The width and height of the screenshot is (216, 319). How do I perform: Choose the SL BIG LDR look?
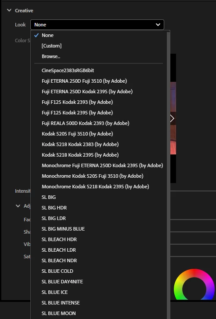pyautogui.click(x=99, y=218)
